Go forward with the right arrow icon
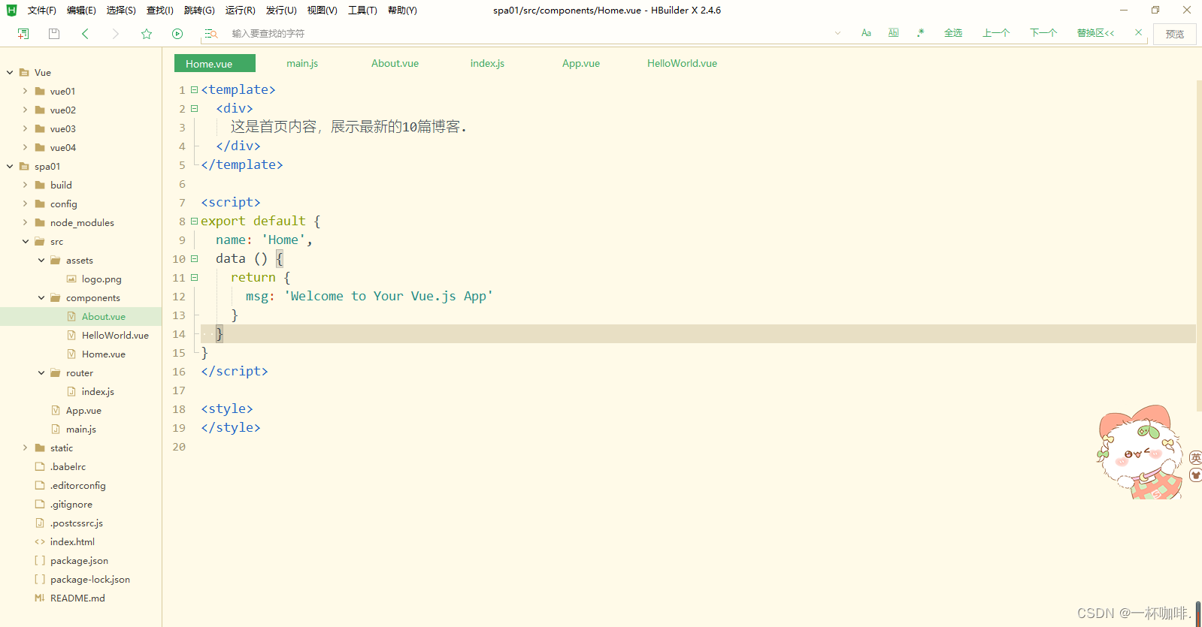 tap(115, 34)
